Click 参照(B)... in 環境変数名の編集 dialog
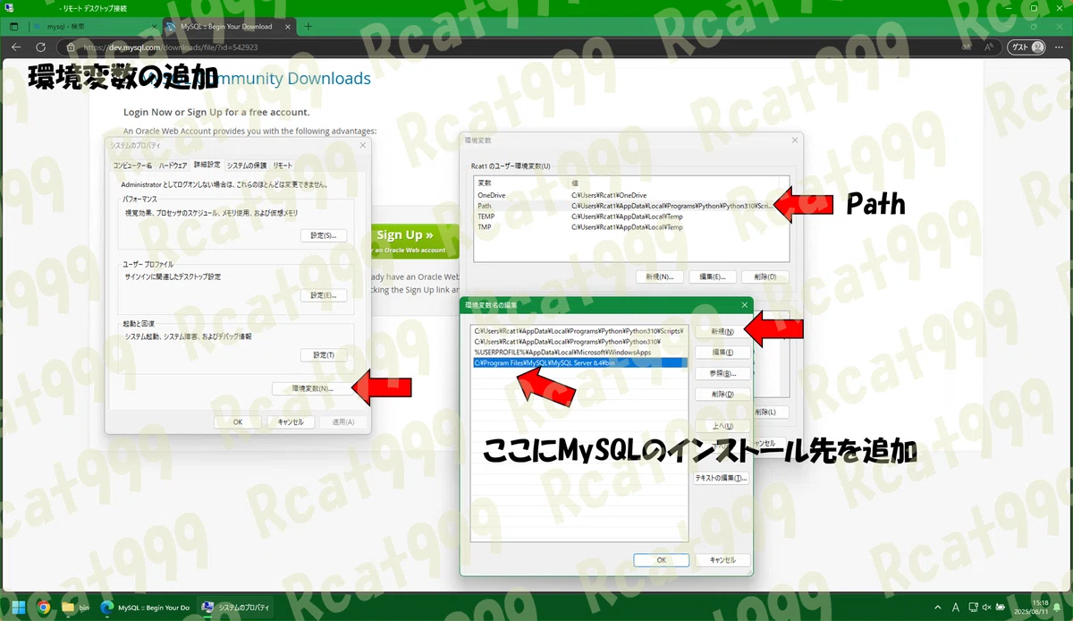The height and width of the screenshot is (621, 1073). click(722, 373)
